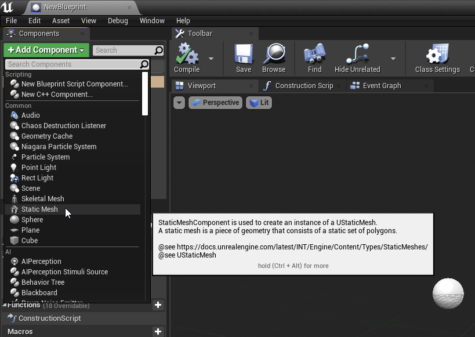Switch to the Construction Script tab
Image resolution: width=475 pixels, height=337 pixels.
tap(303, 86)
